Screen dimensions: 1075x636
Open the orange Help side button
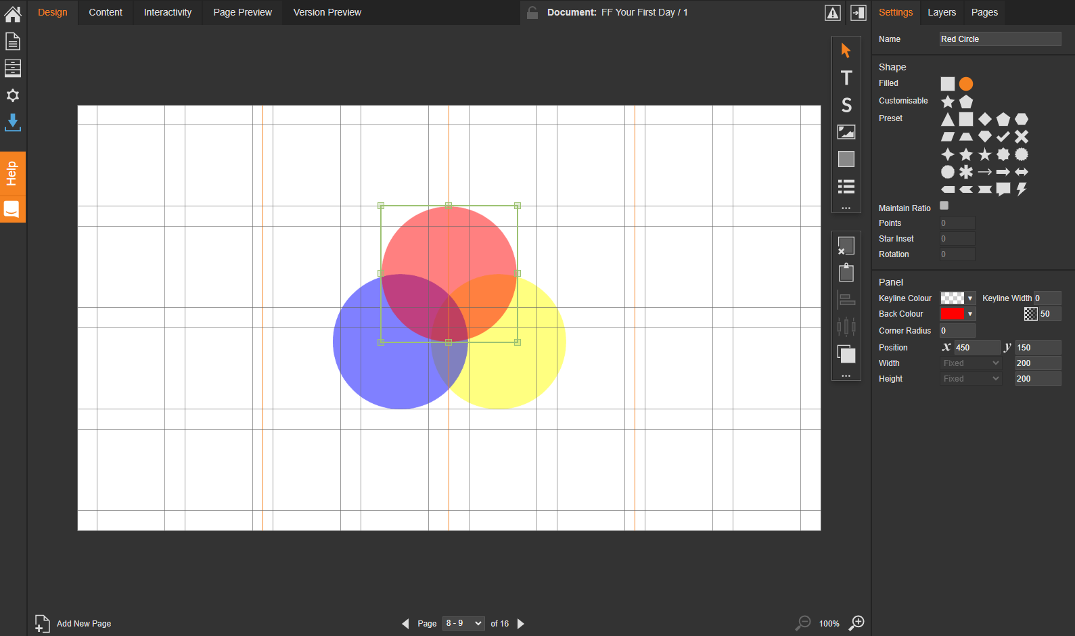point(12,173)
